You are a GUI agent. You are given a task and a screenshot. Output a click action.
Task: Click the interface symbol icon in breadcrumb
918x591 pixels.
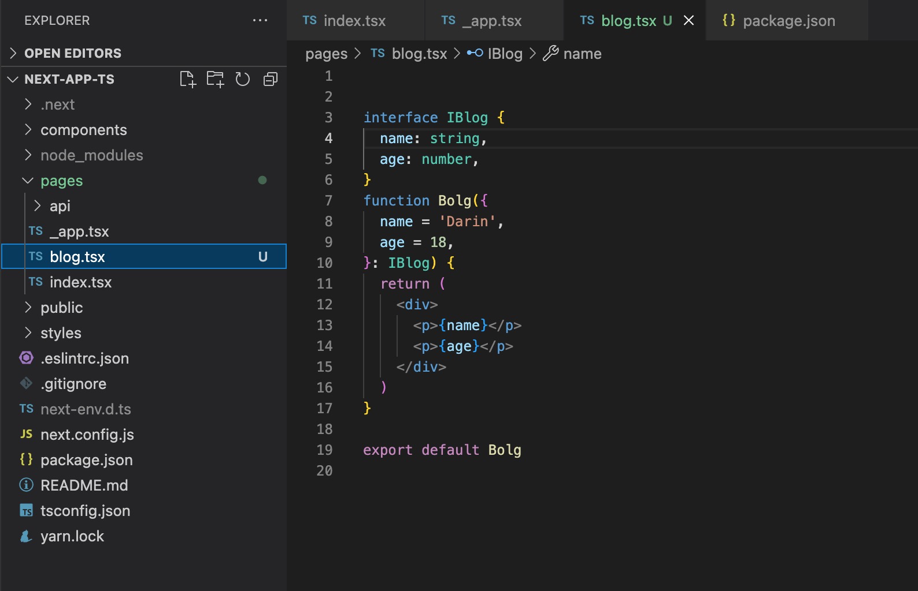pos(475,53)
